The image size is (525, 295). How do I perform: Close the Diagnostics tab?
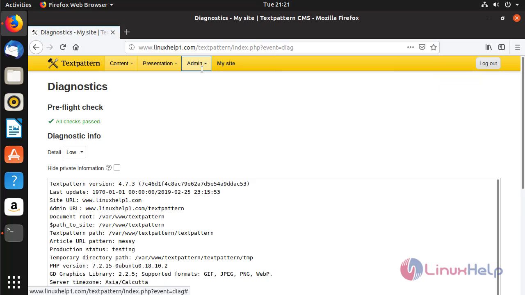click(113, 32)
